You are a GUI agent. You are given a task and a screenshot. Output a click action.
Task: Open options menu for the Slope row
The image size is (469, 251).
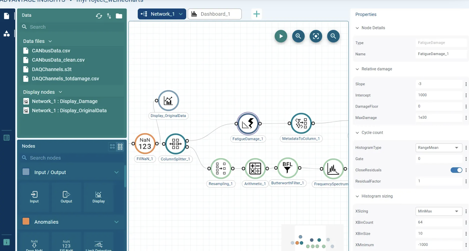click(x=466, y=84)
